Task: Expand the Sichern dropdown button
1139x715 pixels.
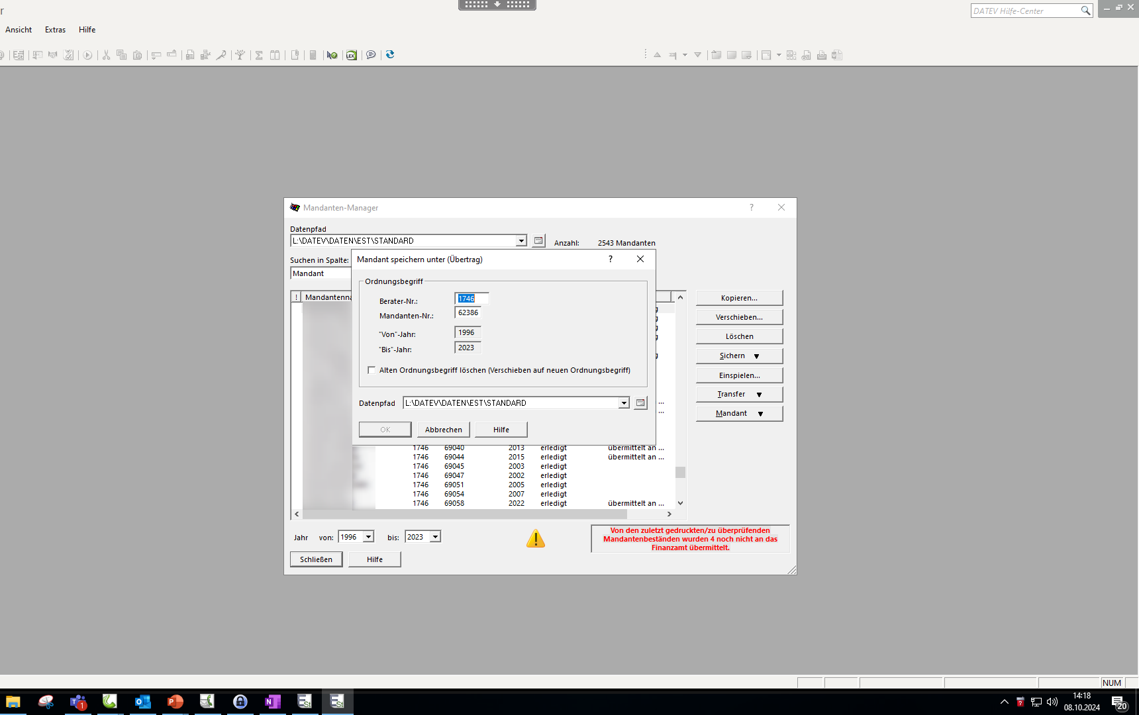Action: (x=739, y=356)
